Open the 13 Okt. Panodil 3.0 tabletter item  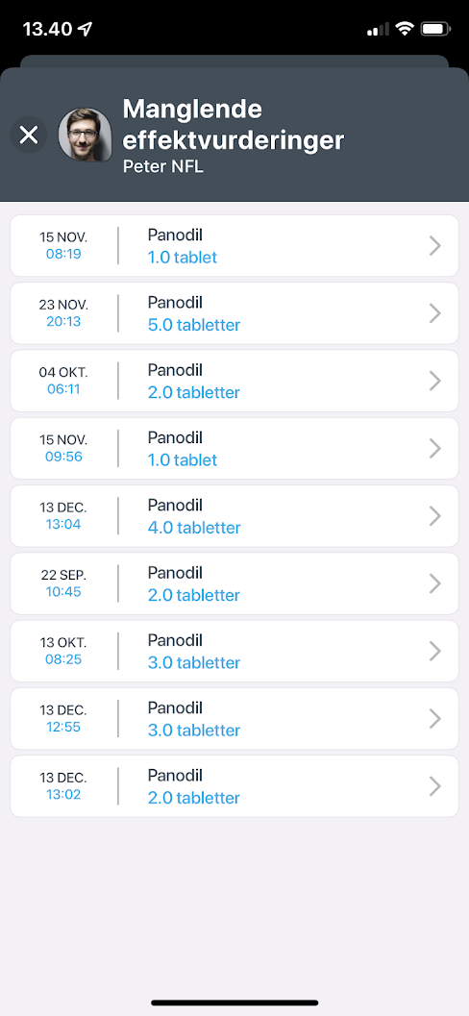click(234, 651)
